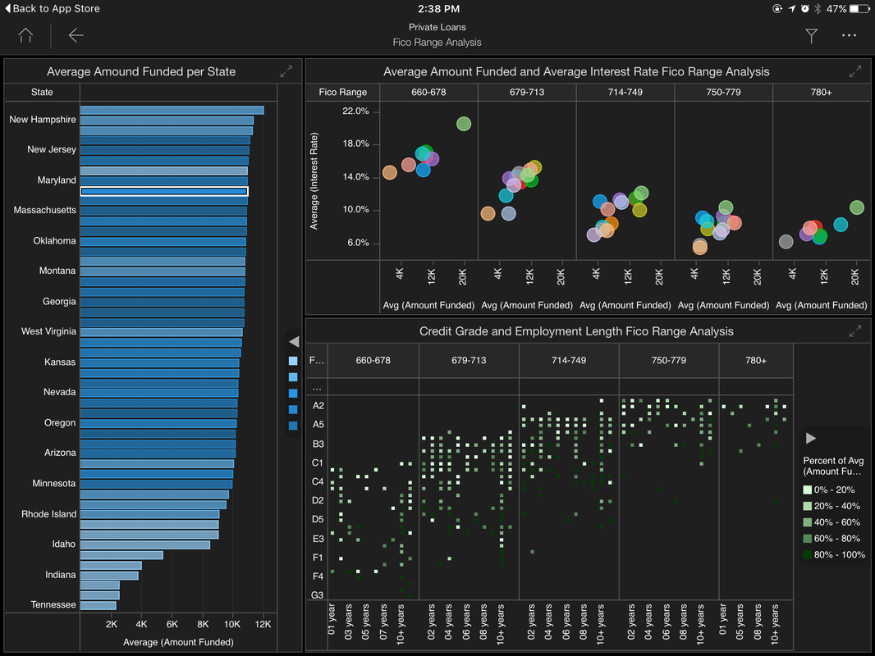Screen dimensions: 875x656
Task: Select the West Virginia state label
Action: [x=48, y=331]
